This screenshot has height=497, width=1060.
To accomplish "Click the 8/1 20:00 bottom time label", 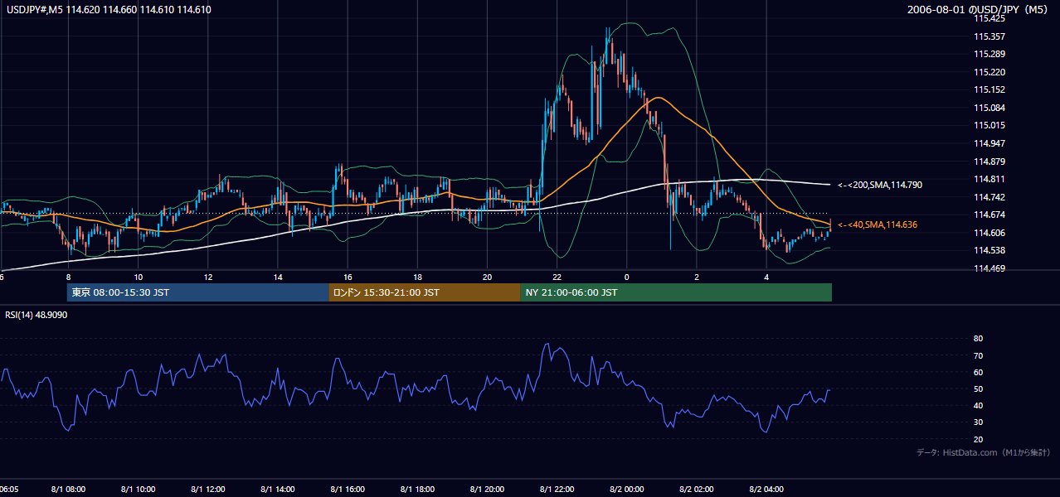I will tap(487, 489).
